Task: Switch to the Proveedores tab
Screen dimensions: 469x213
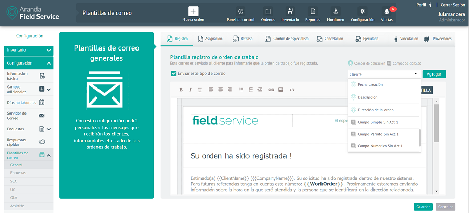Action: pos(438,39)
